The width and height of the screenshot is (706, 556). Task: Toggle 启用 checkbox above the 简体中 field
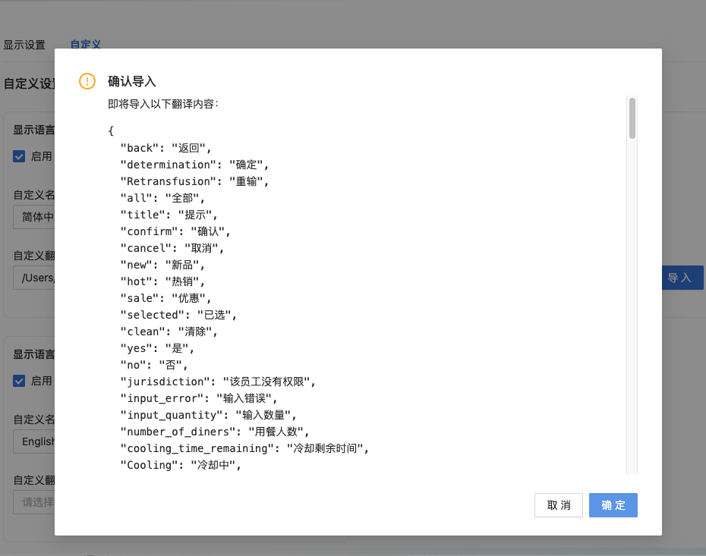click(x=20, y=156)
